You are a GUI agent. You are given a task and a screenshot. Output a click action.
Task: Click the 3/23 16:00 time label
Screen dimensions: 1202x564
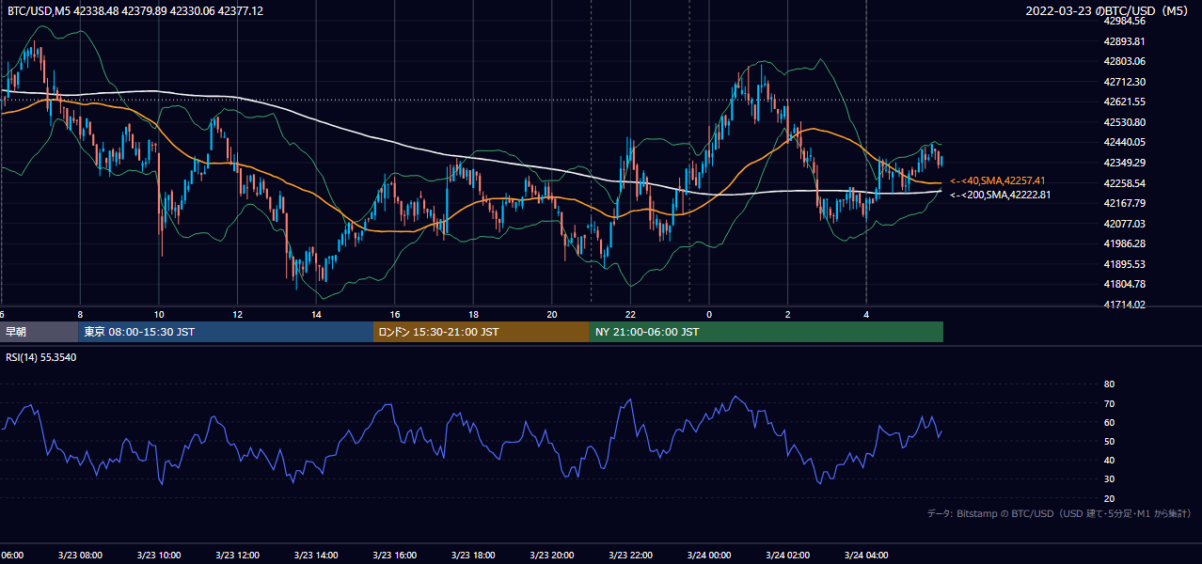point(394,556)
